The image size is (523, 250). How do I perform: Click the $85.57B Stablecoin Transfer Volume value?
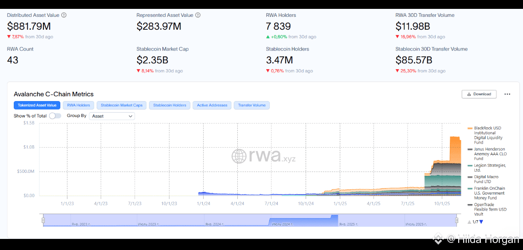point(414,60)
